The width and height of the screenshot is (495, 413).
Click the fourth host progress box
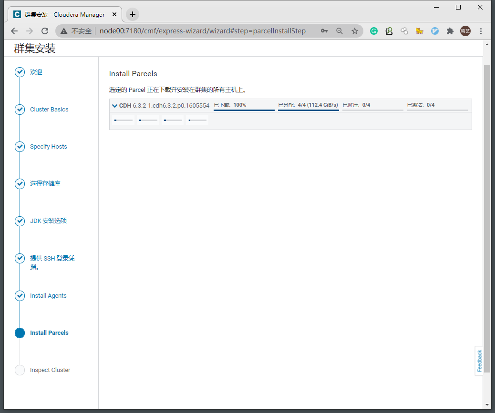(x=197, y=120)
